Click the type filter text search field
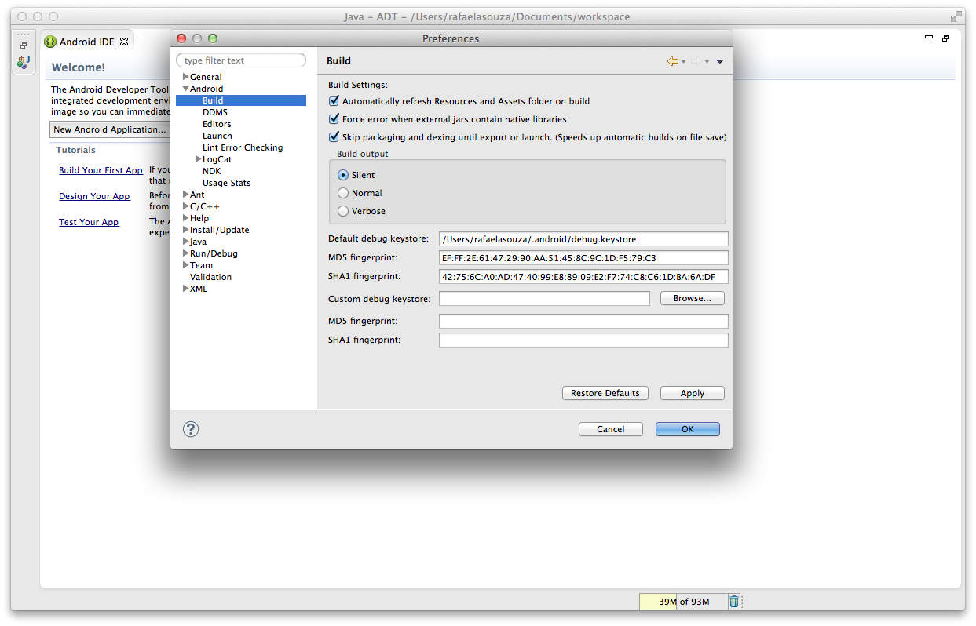The height and width of the screenshot is (626, 976). point(241,60)
